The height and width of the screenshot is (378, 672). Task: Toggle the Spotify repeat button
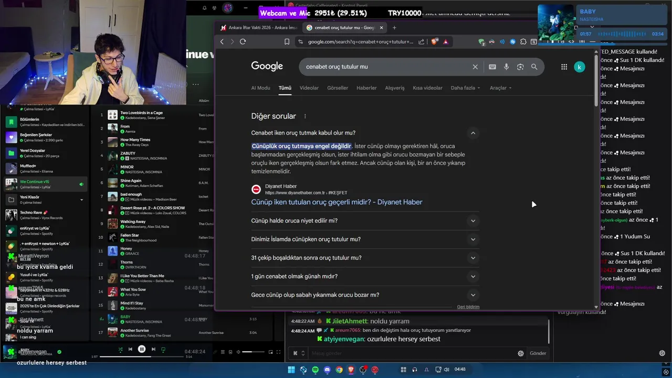pyautogui.click(x=163, y=349)
